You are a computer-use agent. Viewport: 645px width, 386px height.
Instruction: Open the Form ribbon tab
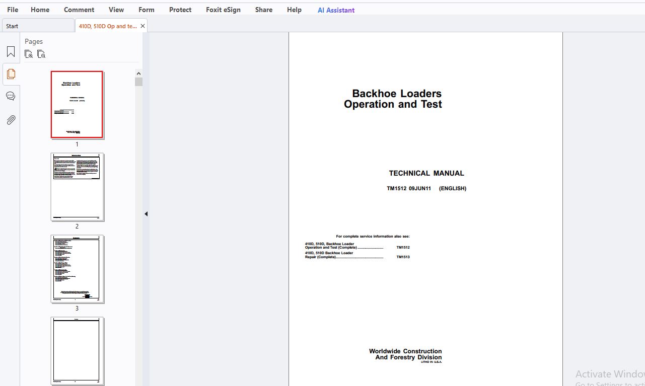pyautogui.click(x=147, y=10)
